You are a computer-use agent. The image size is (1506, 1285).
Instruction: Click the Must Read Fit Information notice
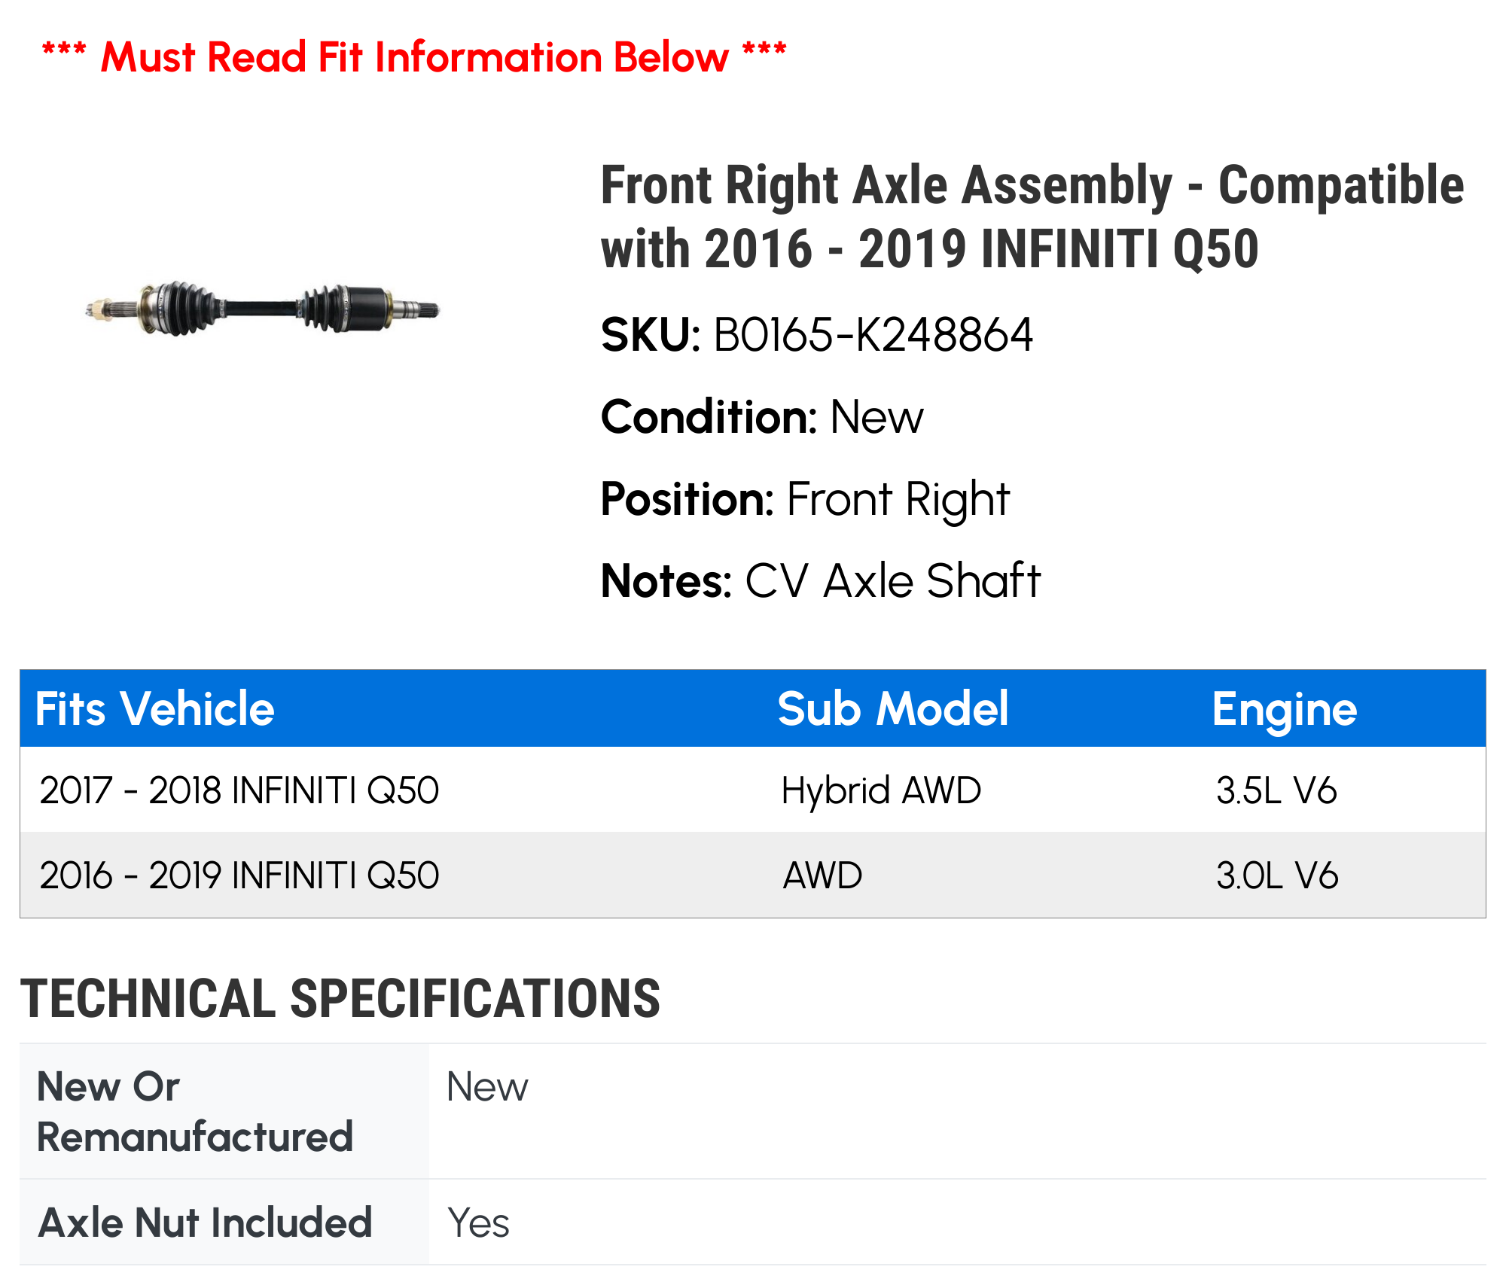point(414,57)
